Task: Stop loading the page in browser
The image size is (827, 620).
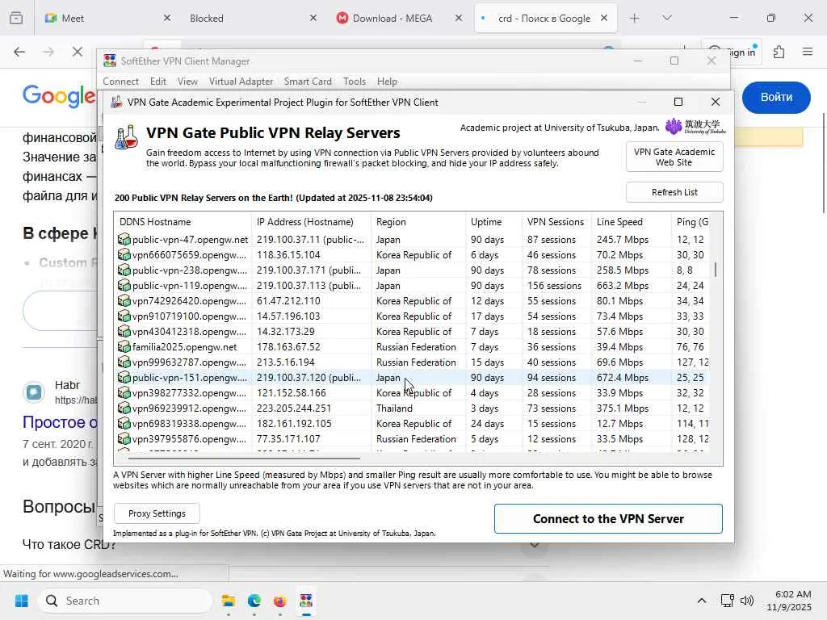Action: click(77, 52)
